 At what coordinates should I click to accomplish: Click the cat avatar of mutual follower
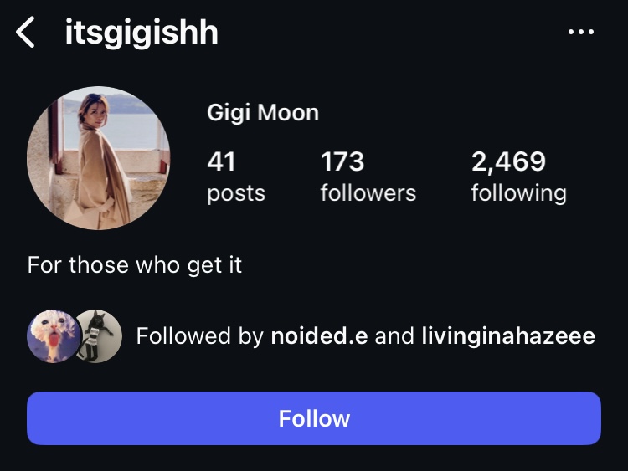[53, 336]
